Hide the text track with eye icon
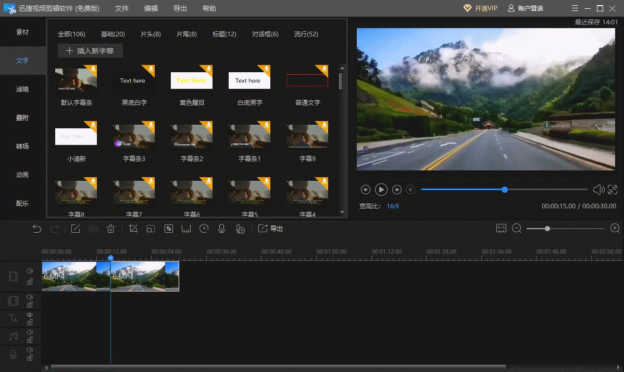624x372 pixels. pyautogui.click(x=30, y=314)
